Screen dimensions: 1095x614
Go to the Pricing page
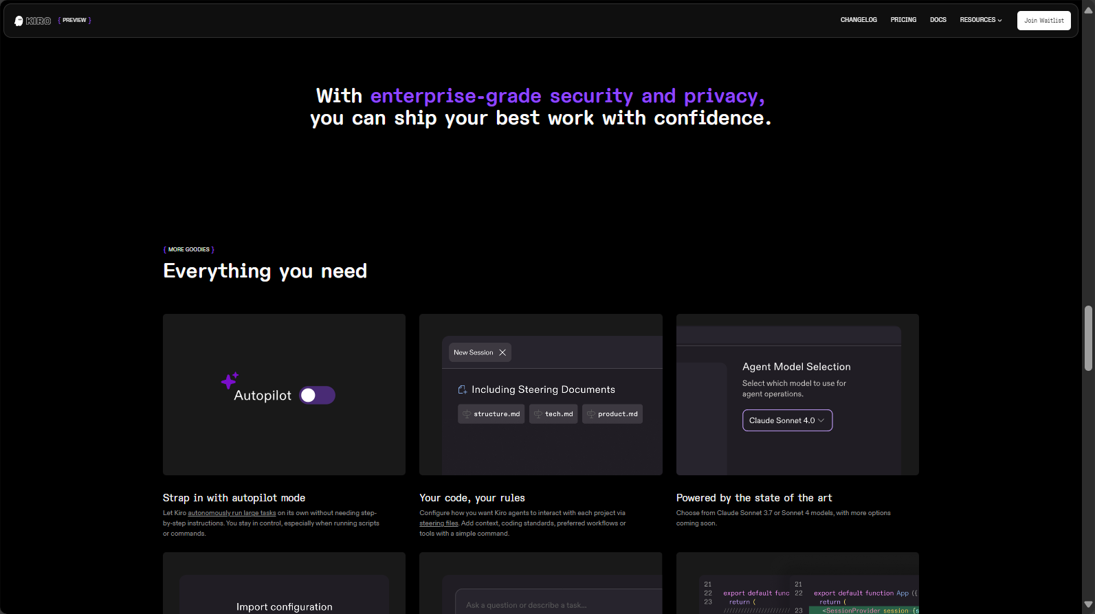(903, 20)
